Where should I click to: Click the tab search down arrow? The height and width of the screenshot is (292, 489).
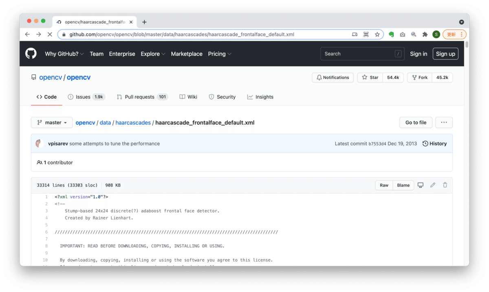point(461,22)
